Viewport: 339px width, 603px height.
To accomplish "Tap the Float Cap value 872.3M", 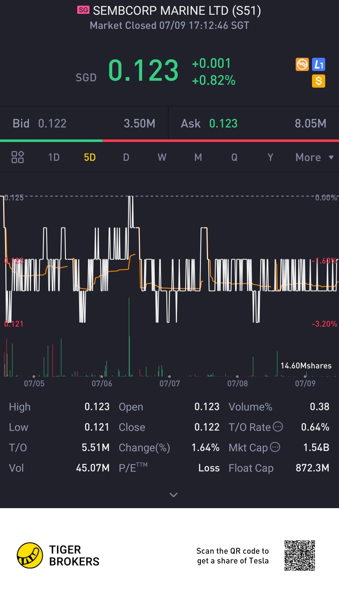I will (312, 468).
